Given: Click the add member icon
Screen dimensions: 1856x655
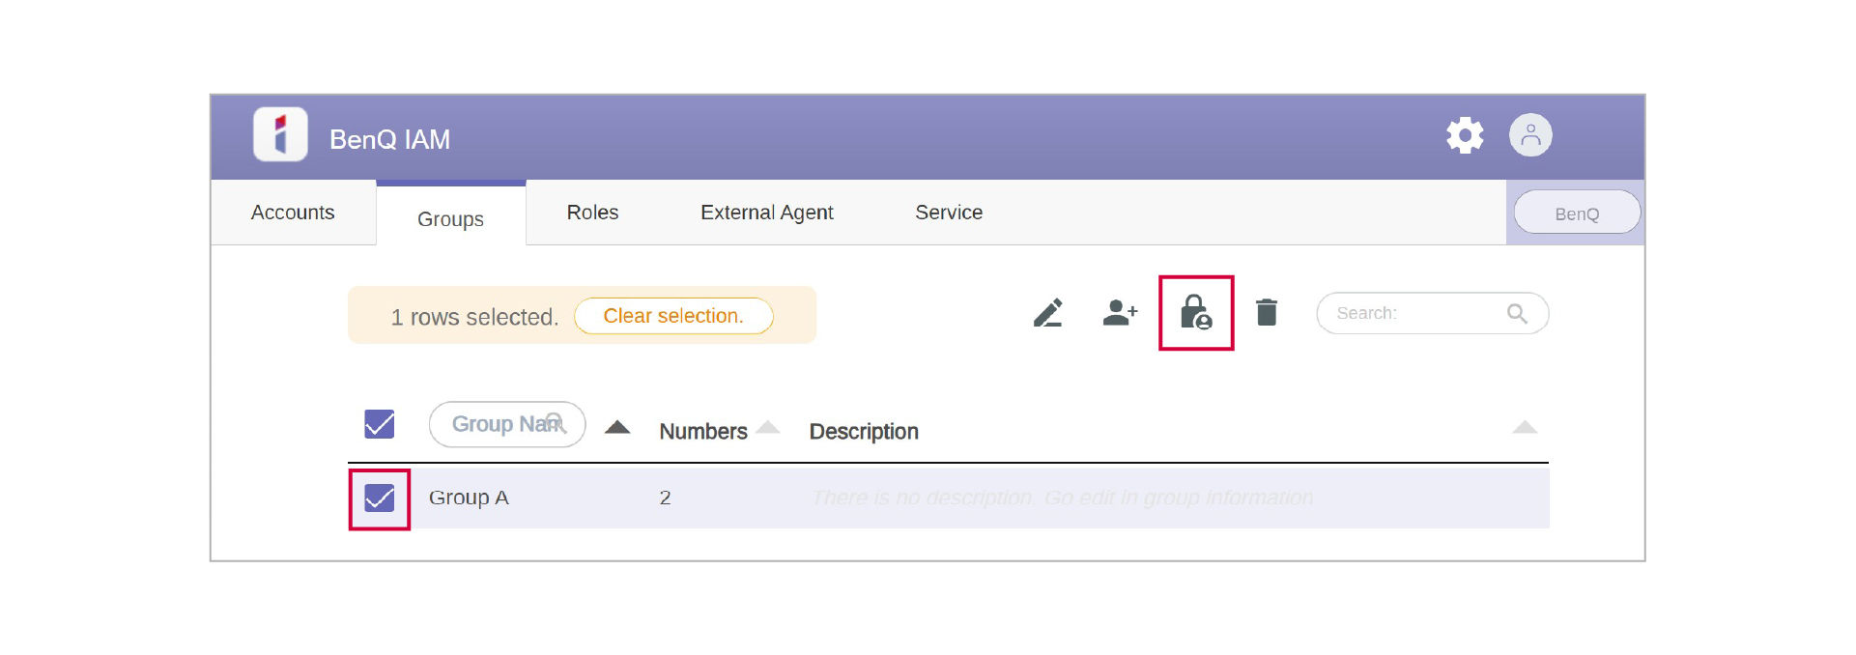Looking at the screenshot, I should pos(1120,313).
